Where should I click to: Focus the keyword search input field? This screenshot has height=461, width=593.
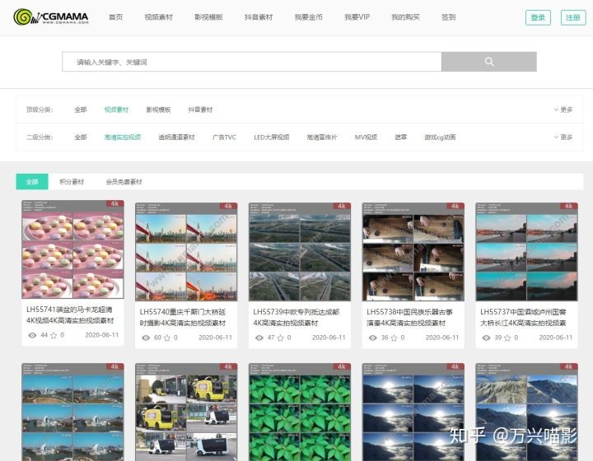click(x=251, y=62)
